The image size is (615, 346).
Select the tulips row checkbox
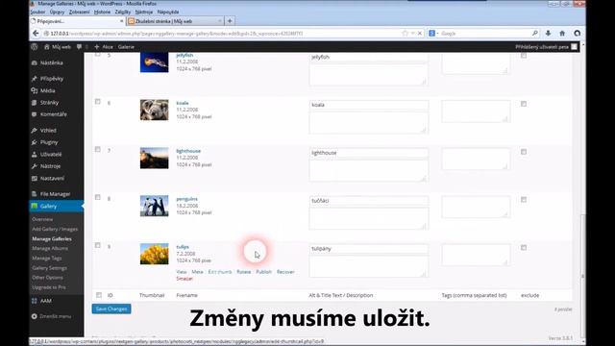[98, 245]
